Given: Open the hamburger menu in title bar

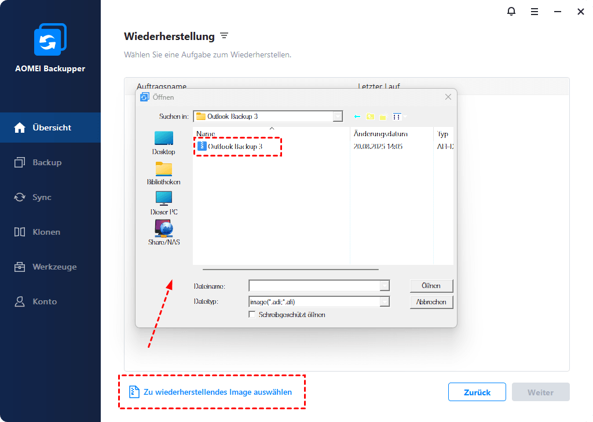Looking at the screenshot, I should pyautogui.click(x=535, y=12).
